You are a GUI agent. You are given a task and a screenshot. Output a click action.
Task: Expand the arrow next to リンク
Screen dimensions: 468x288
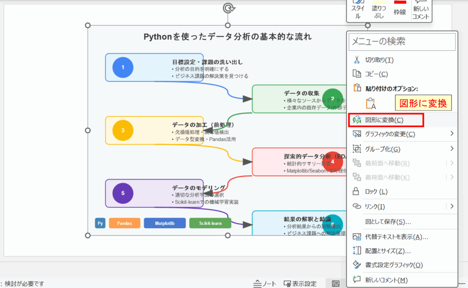452,206
